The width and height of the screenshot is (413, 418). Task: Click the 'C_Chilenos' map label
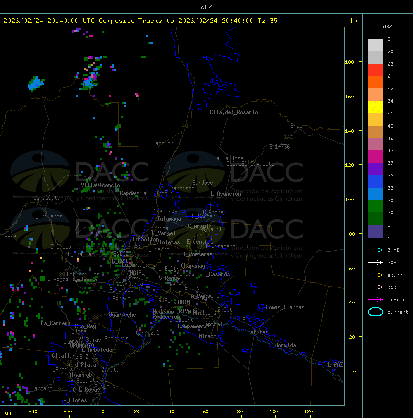[47, 216]
